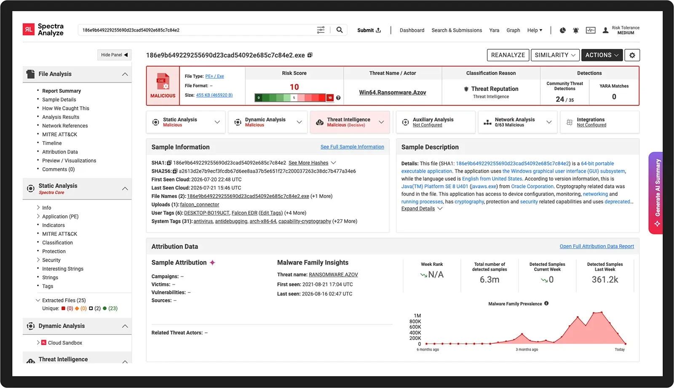Screen dimensions: 674x388
Task: Open the Yara page
Action: click(494, 30)
